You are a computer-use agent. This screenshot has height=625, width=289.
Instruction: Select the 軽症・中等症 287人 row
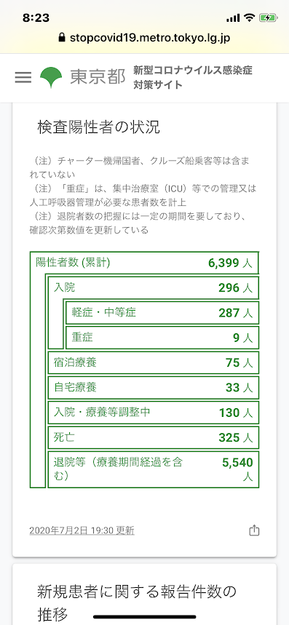[x=162, y=313]
